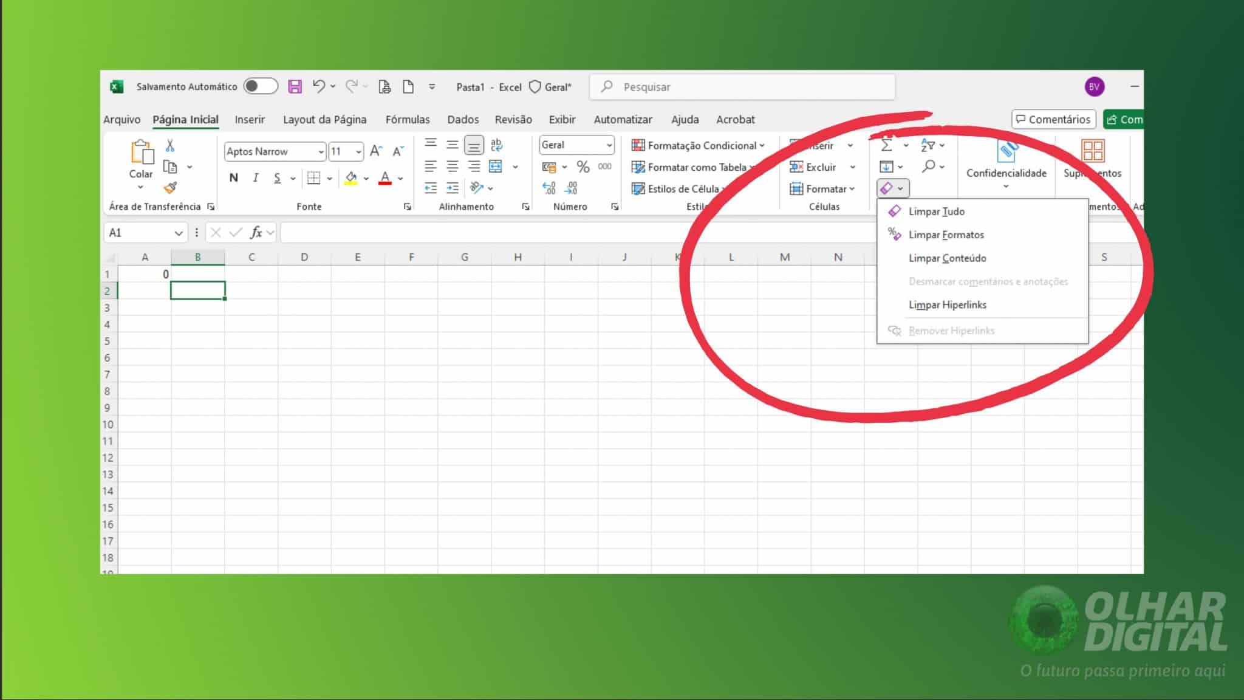Click the AutoSum sigma icon
Viewport: 1244px width, 700px height.
point(886,145)
